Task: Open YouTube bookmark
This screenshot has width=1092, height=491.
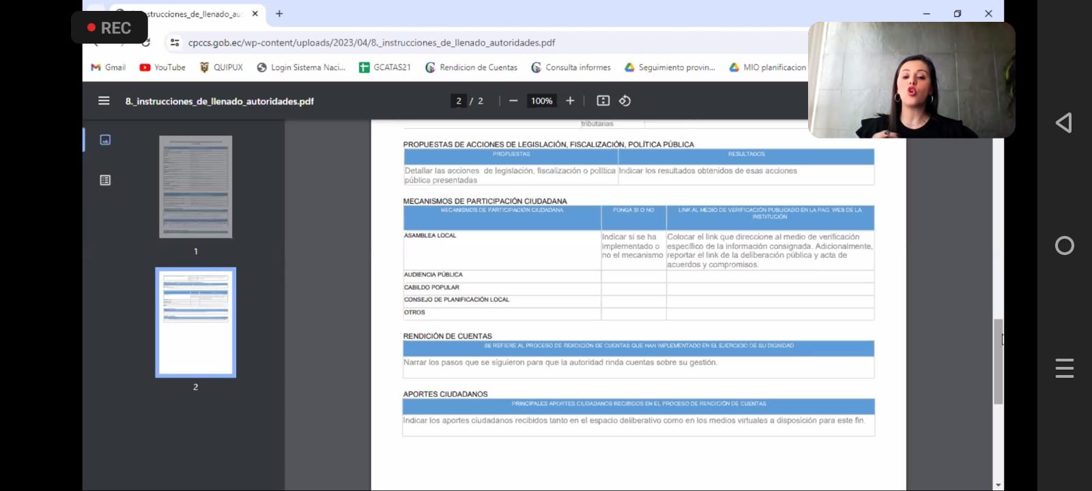Action: [162, 68]
